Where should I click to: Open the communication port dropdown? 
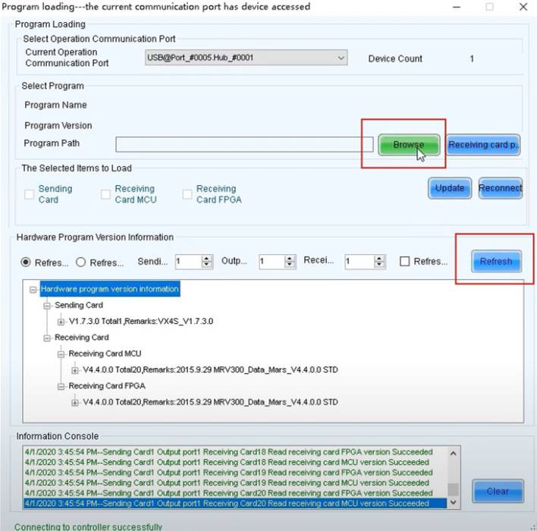[x=340, y=58]
